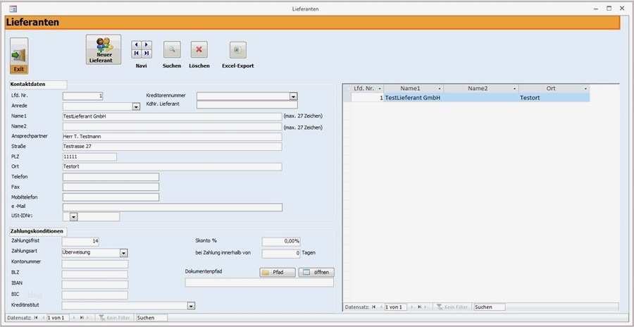Image resolution: width=634 pixels, height=327 pixels.
Task: Click next-record arrow in right list Datensatz bar
Action: [411, 307]
